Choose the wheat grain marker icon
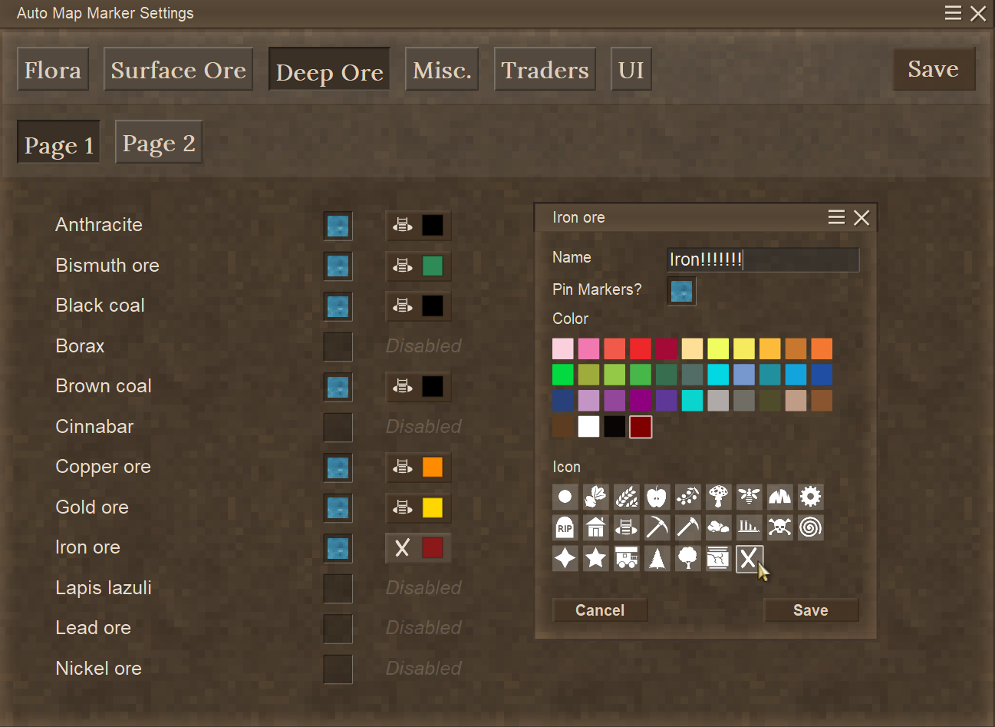 point(627,497)
